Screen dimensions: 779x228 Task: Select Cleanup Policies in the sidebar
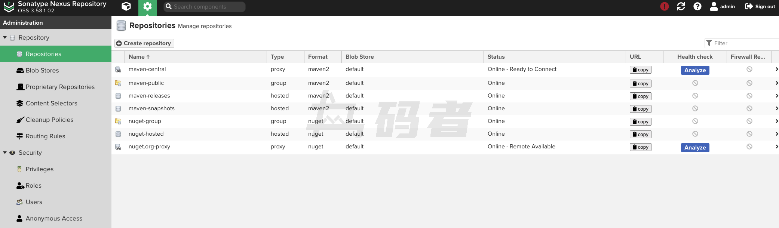49,120
